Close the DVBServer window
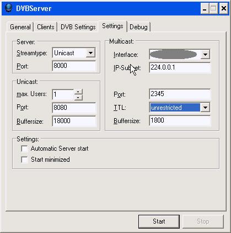The image size is (231, 233). [224, 8]
